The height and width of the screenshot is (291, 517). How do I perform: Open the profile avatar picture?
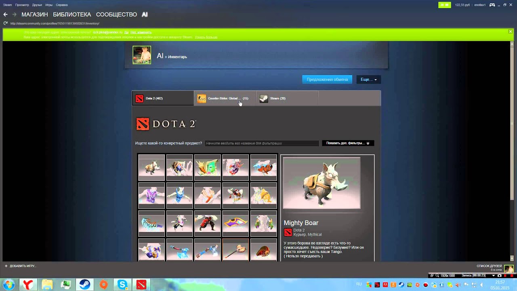[142, 55]
